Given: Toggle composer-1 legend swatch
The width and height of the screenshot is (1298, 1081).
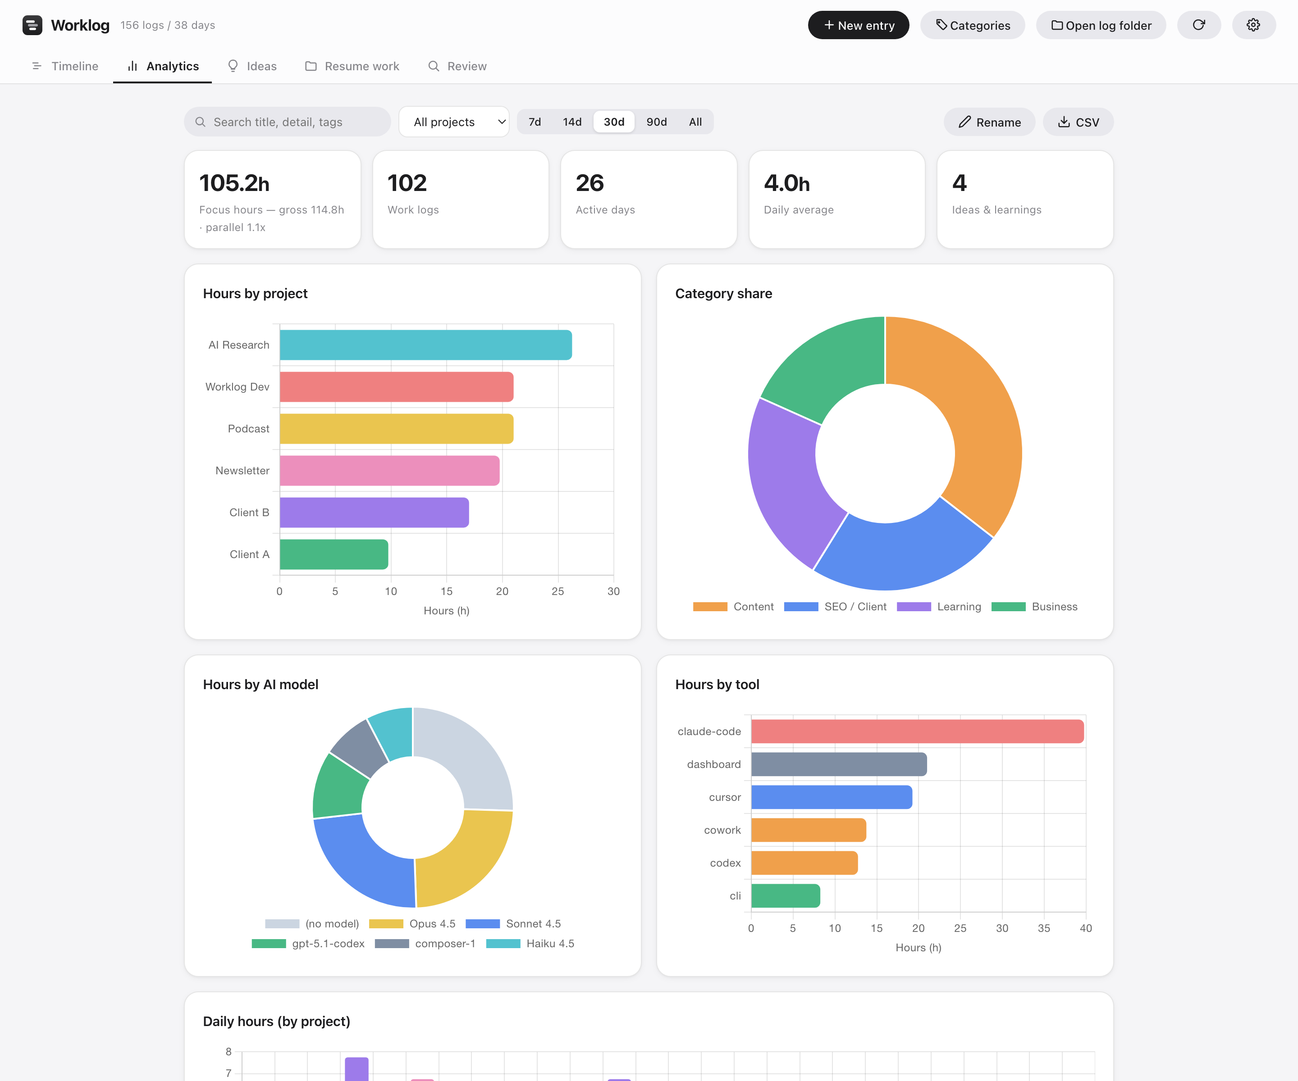Looking at the screenshot, I should (392, 944).
